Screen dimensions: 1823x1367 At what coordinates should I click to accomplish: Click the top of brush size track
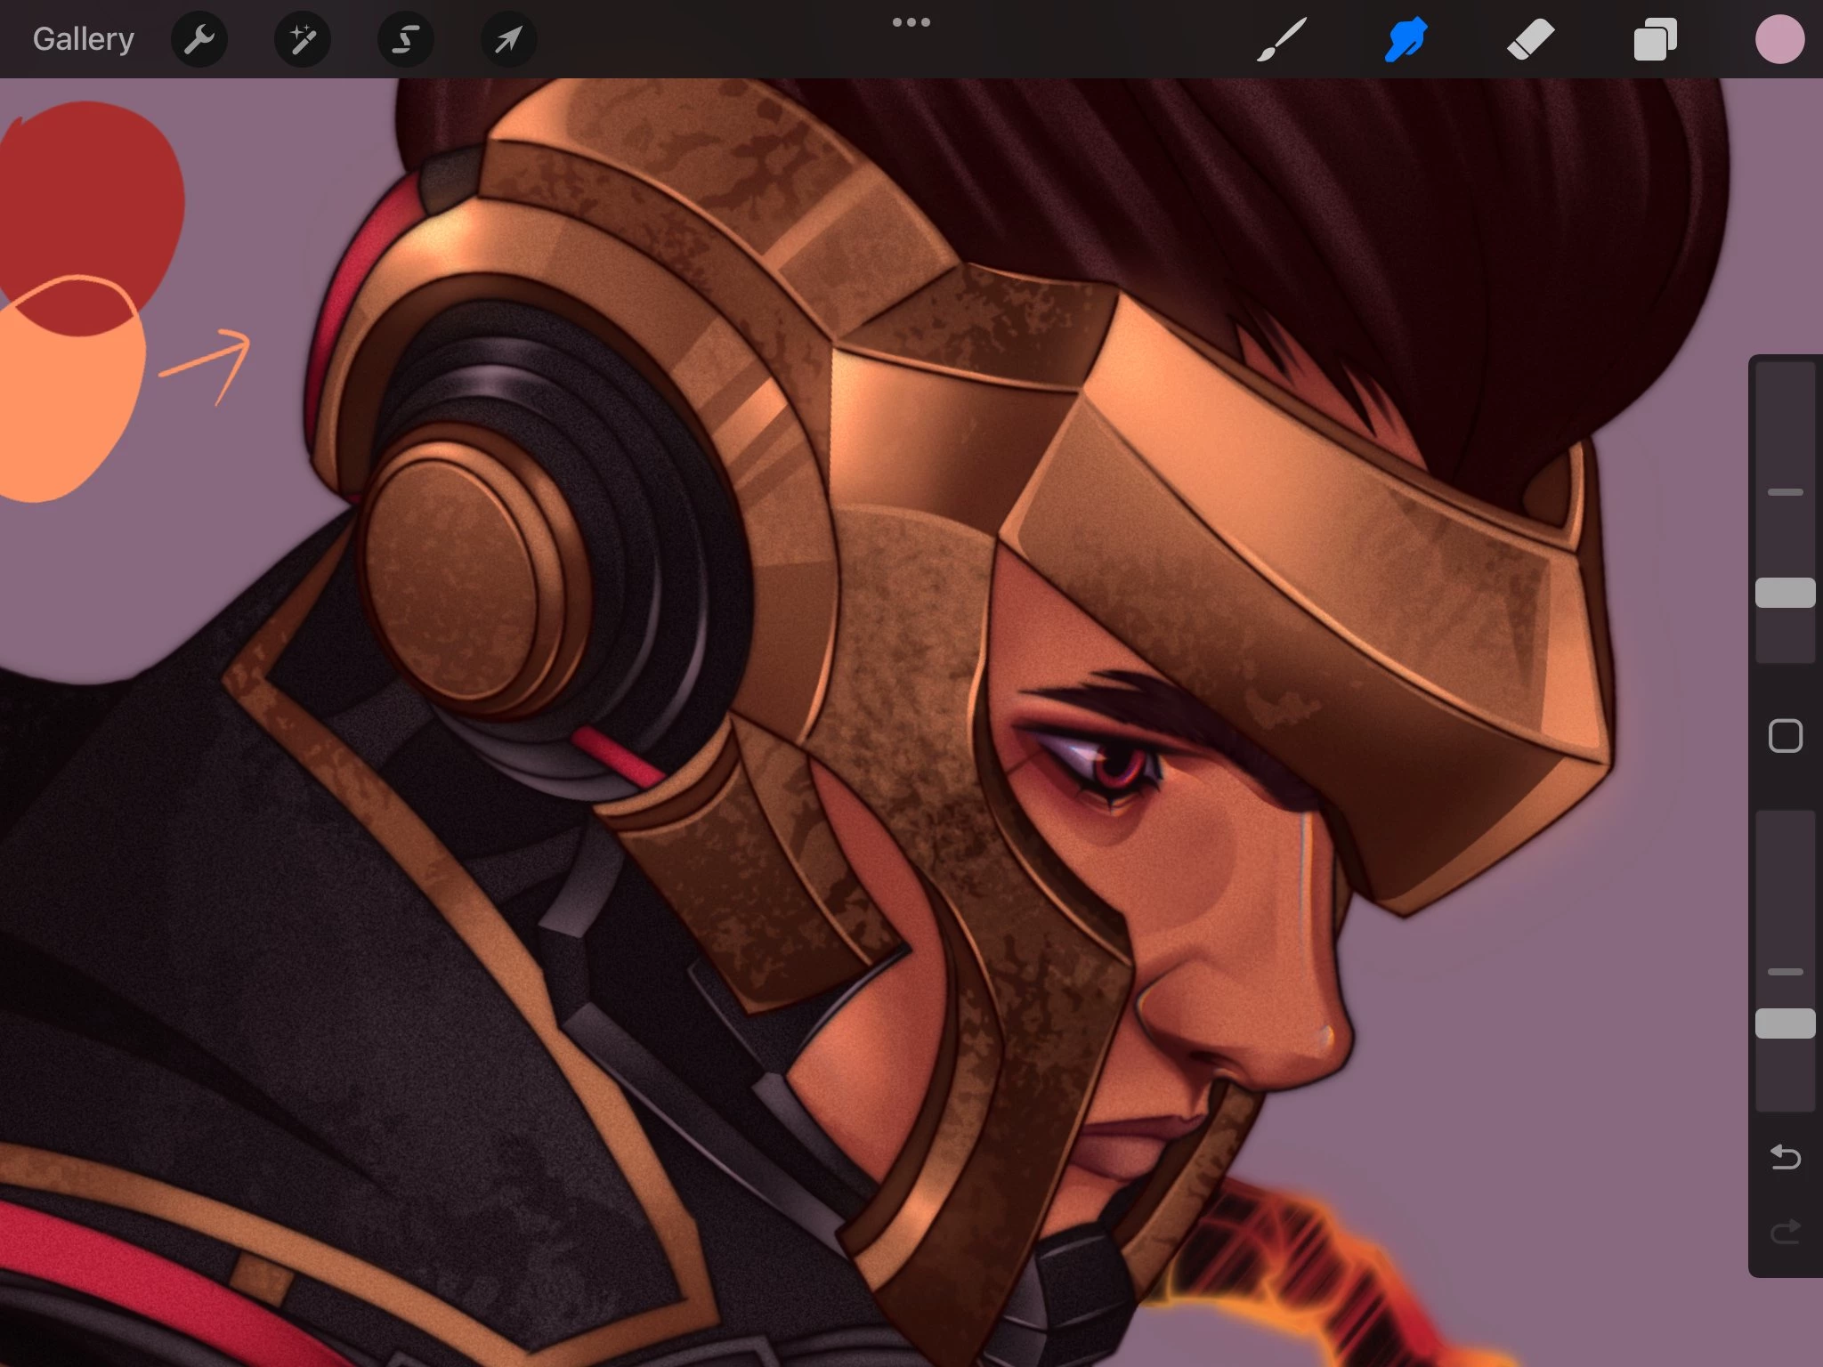[x=1785, y=378]
